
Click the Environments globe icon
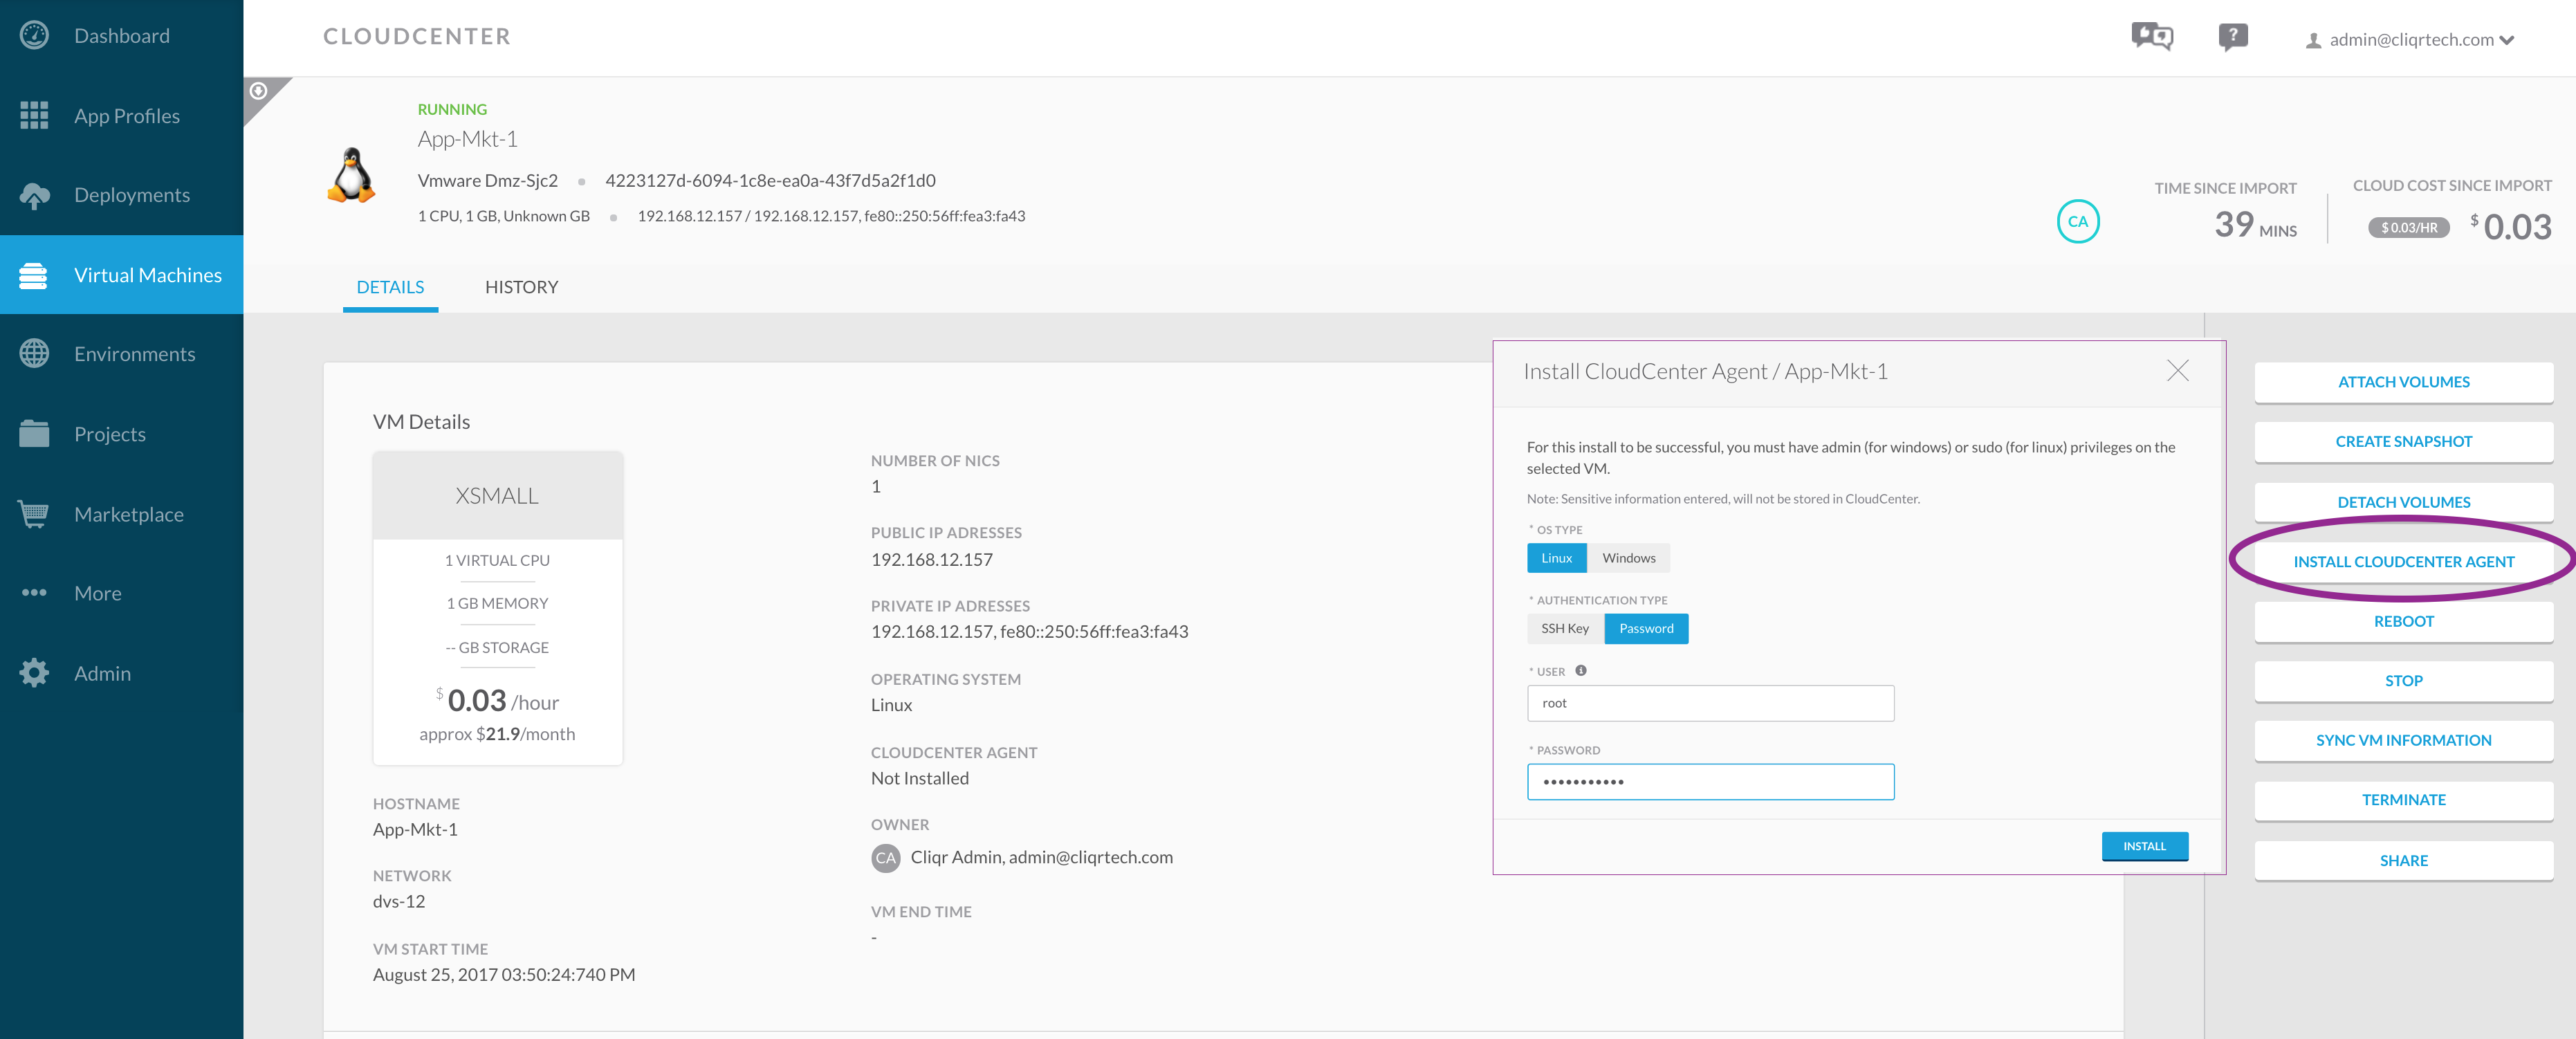(x=34, y=354)
